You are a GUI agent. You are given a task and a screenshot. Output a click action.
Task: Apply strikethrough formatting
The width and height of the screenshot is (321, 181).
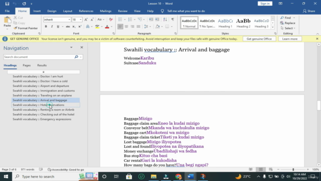click(x=68, y=27)
